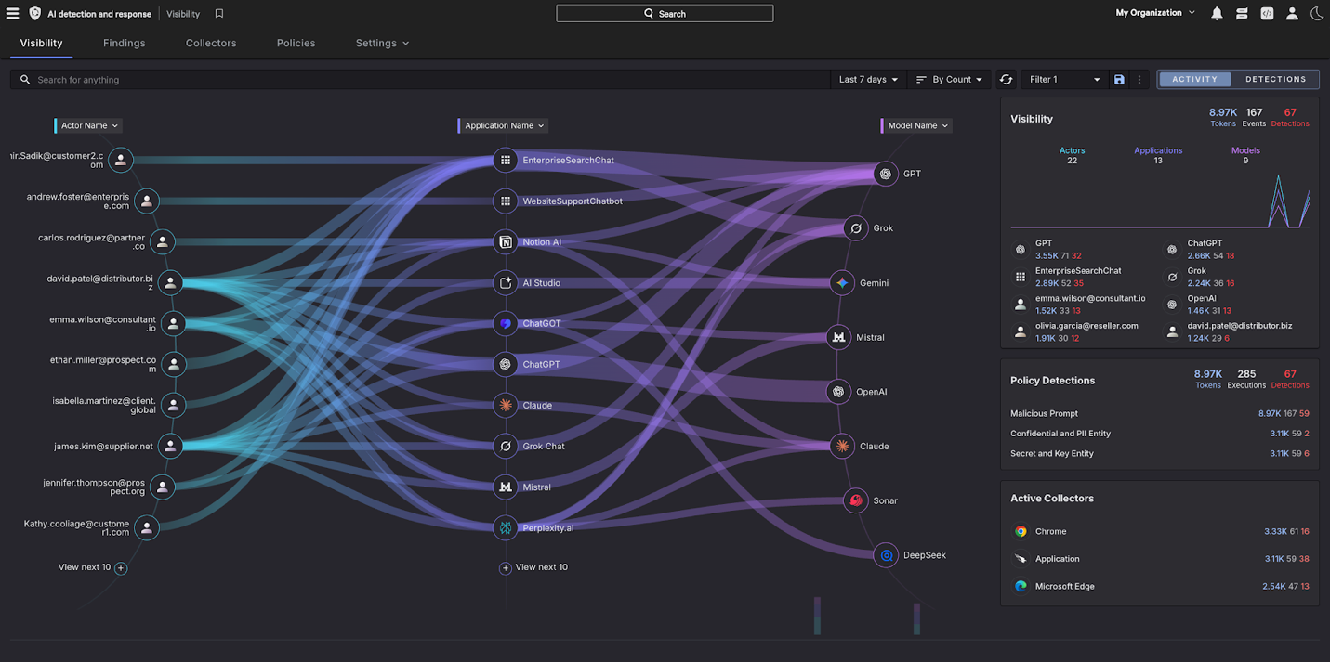Switch the view to Activity
The image size is (1330, 662).
pos(1194,80)
